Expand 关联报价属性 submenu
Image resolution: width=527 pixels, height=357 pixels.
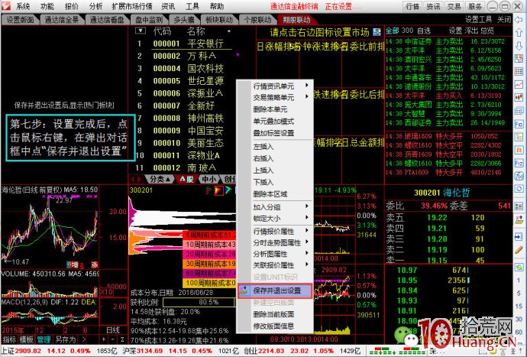coord(275,265)
